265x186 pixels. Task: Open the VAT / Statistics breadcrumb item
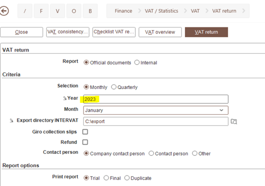tap(161, 11)
